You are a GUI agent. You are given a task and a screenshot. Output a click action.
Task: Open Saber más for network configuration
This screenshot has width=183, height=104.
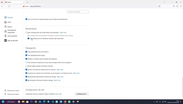[x=58, y=94]
